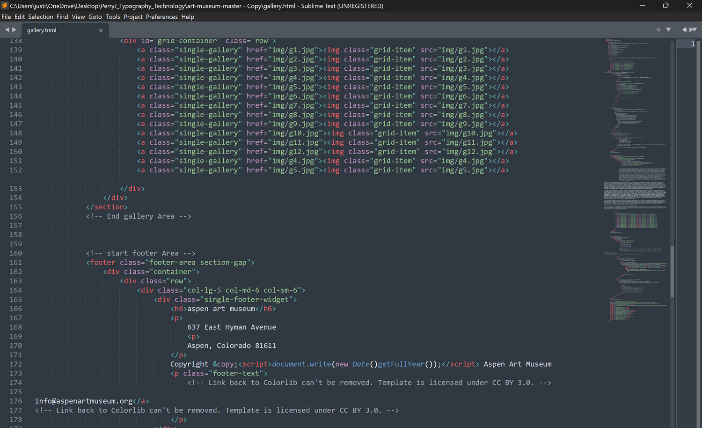702x428 pixels.
Task: Open the Goto menu
Action: [x=95, y=17]
